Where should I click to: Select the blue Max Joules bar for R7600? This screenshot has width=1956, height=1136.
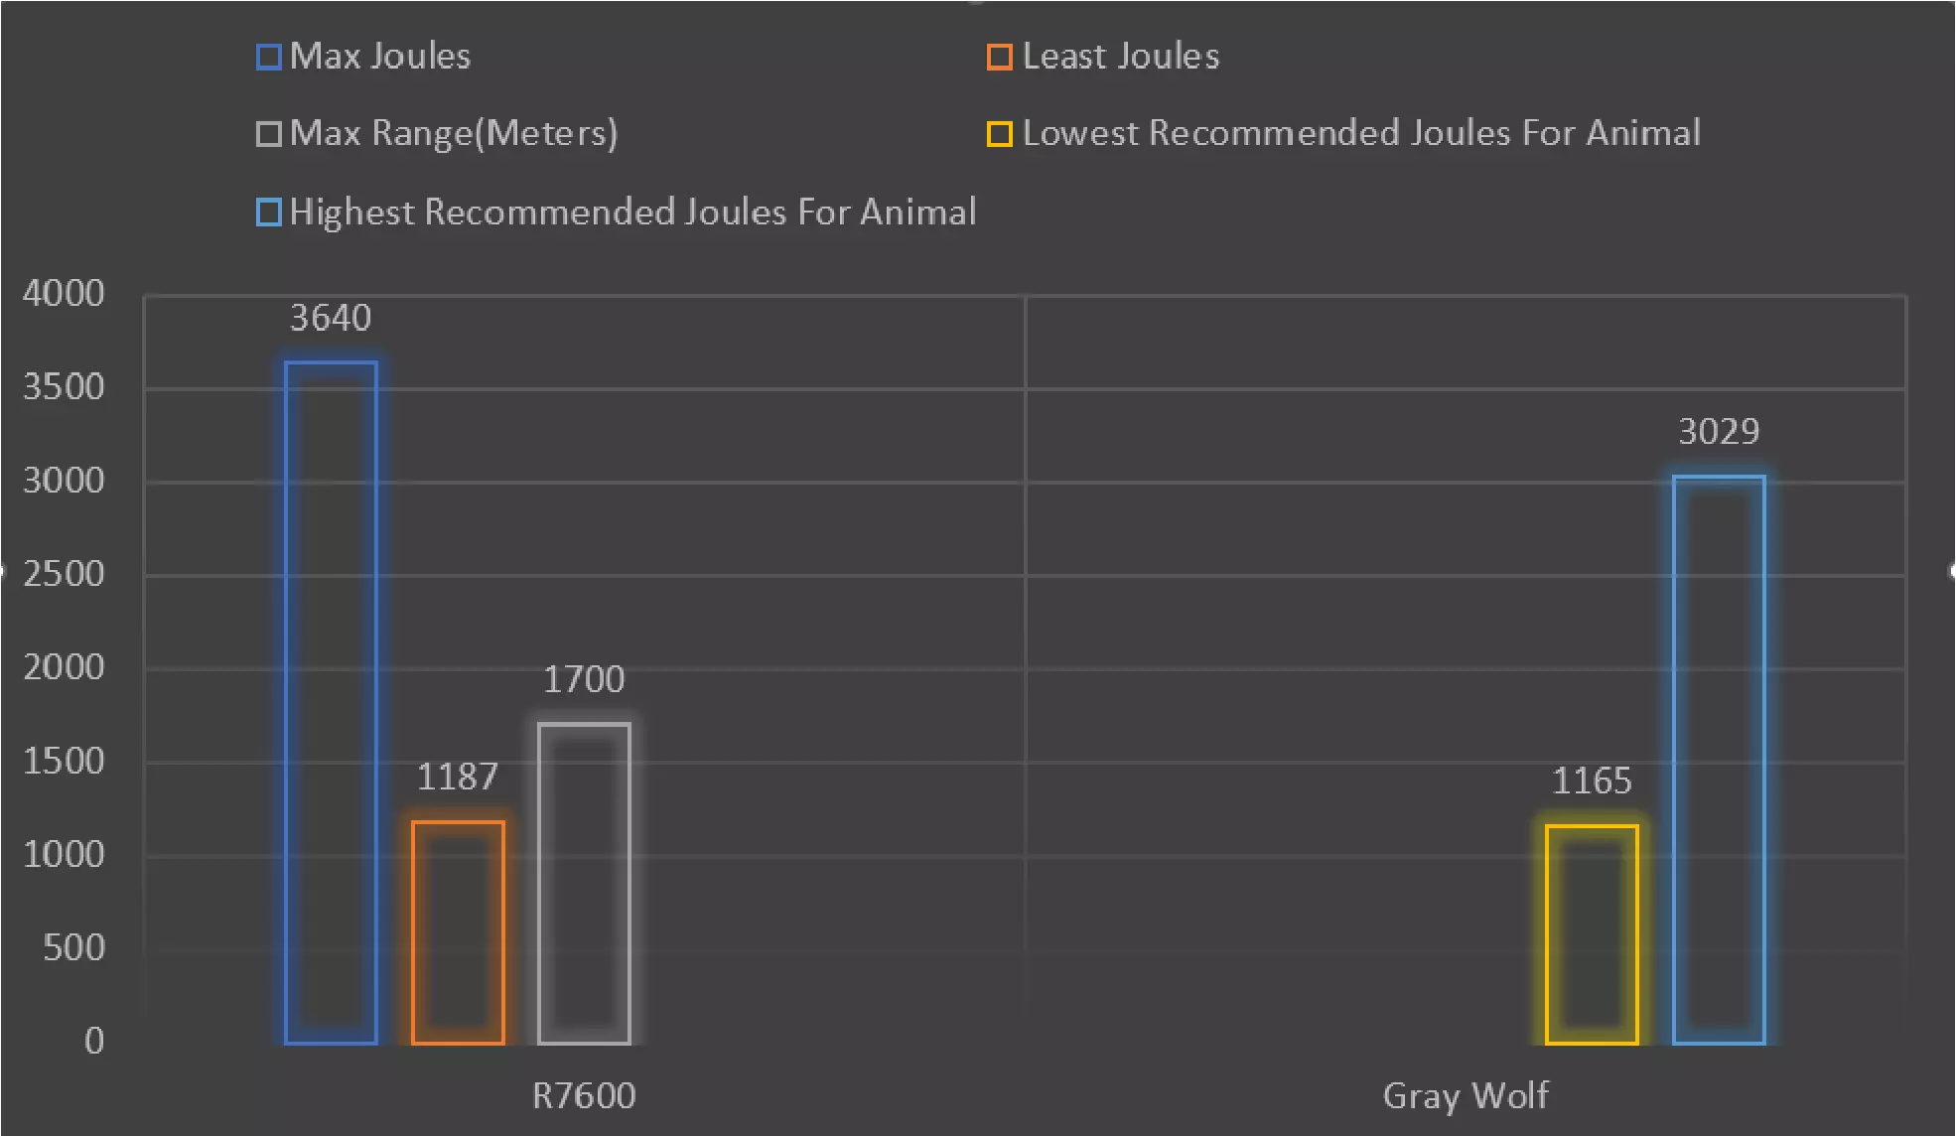coord(331,702)
